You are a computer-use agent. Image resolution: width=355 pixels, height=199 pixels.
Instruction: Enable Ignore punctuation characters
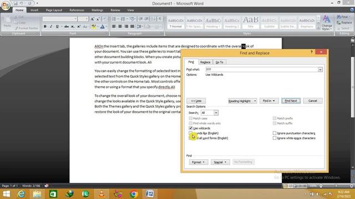click(275, 133)
